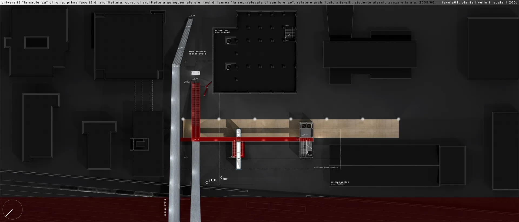The width and height of the screenshot is (519, 222).
Task: Click the twin elevator boxes on the beige platform
Action: tap(306, 127)
